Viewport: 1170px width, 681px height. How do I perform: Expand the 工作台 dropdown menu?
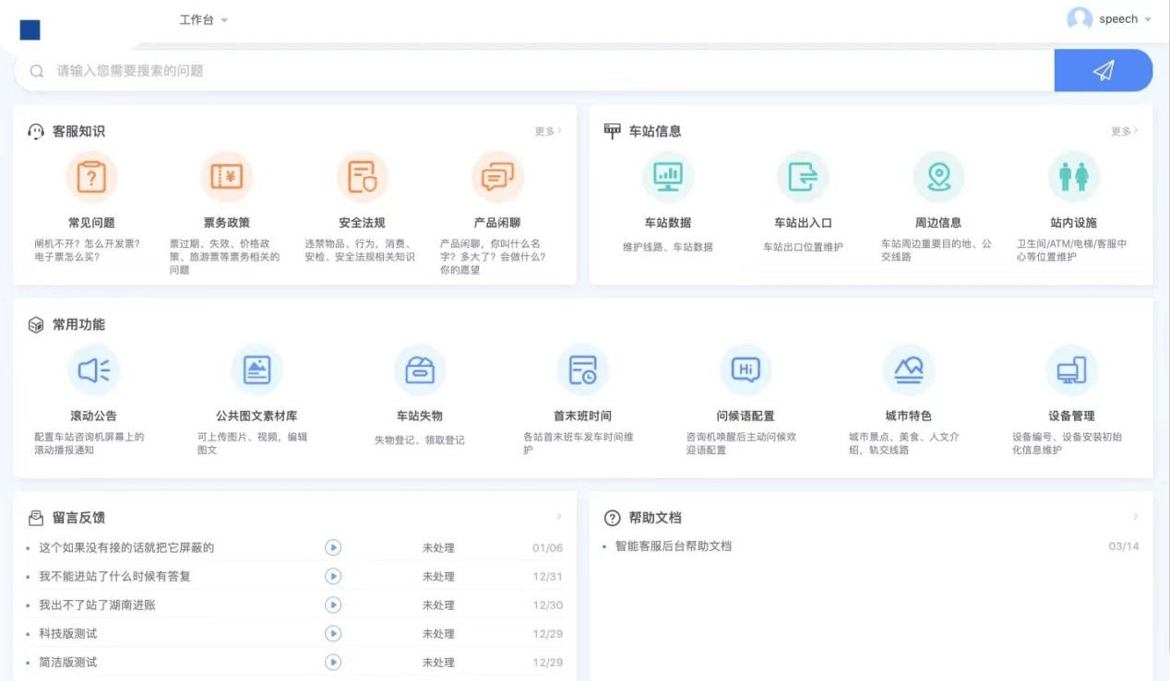coord(203,19)
